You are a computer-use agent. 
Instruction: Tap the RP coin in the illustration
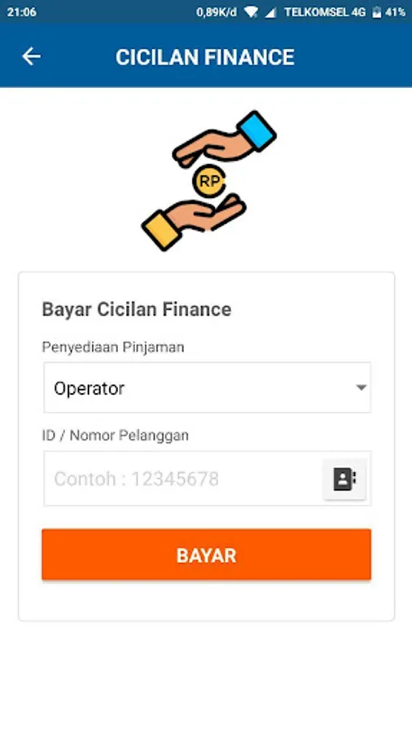[208, 181]
